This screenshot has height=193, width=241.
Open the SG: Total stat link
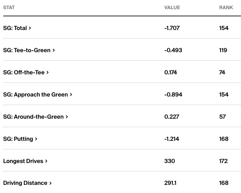pyautogui.click(x=15, y=28)
